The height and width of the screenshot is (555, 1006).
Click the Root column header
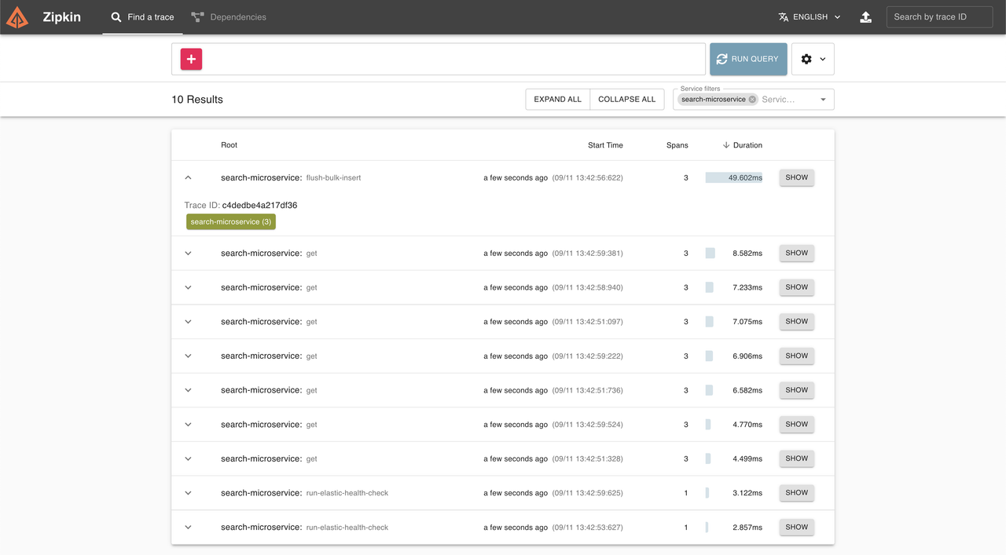[229, 145]
